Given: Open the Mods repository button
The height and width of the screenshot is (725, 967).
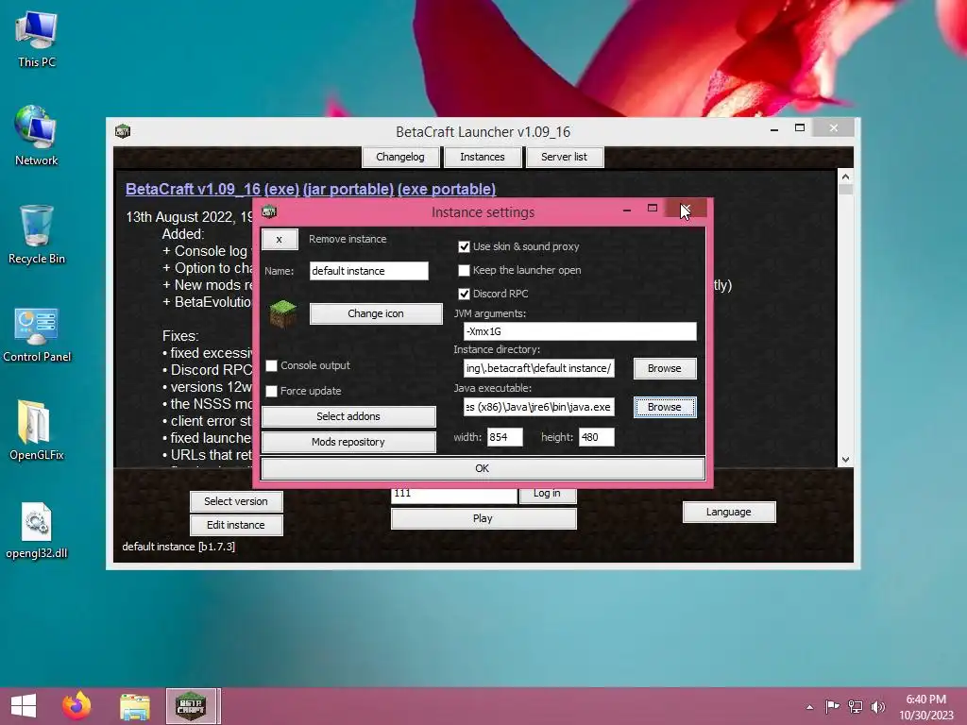Looking at the screenshot, I should (x=348, y=442).
